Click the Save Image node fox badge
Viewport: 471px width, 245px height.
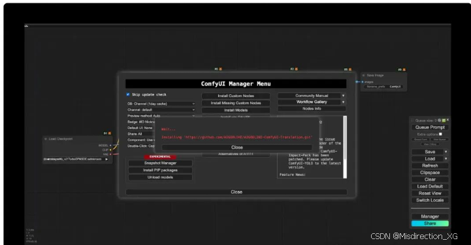(x=404, y=70)
